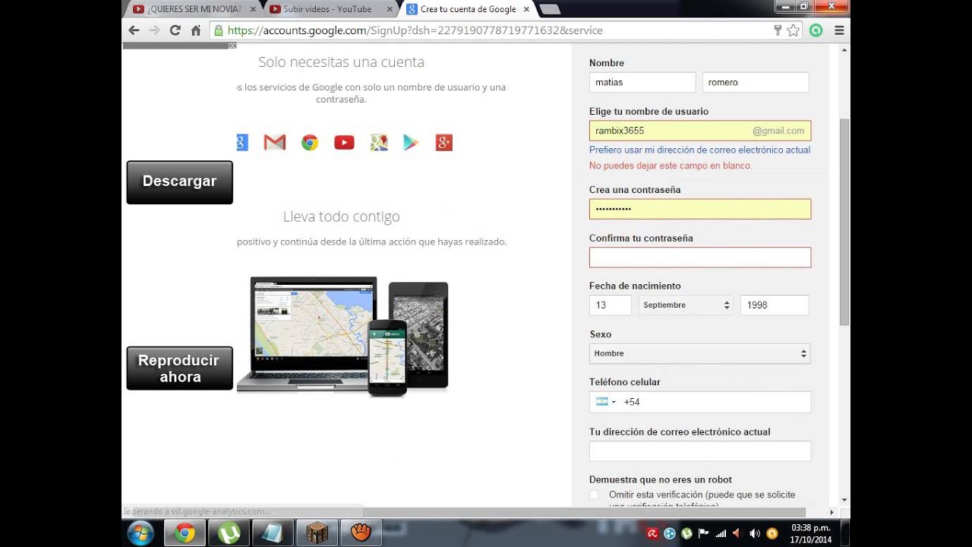Click the current email address field
This screenshot has height=547, width=972.
pos(700,451)
